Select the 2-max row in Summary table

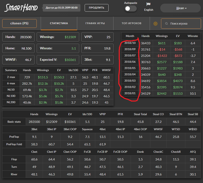(x=11, y=77)
